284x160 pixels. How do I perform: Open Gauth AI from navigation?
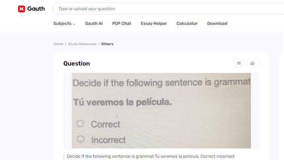[94, 23]
